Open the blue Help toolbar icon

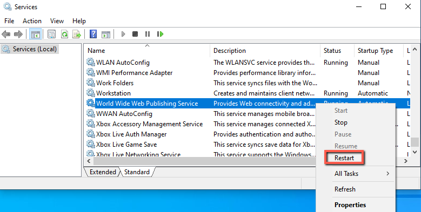[93, 34]
